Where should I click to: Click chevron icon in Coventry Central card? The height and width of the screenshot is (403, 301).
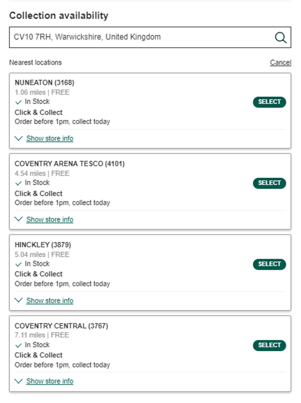tap(19, 381)
